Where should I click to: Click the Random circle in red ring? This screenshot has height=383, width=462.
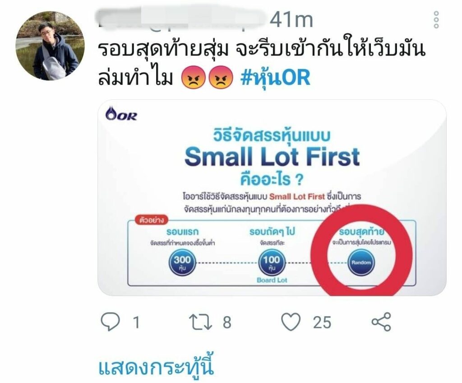click(361, 262)
